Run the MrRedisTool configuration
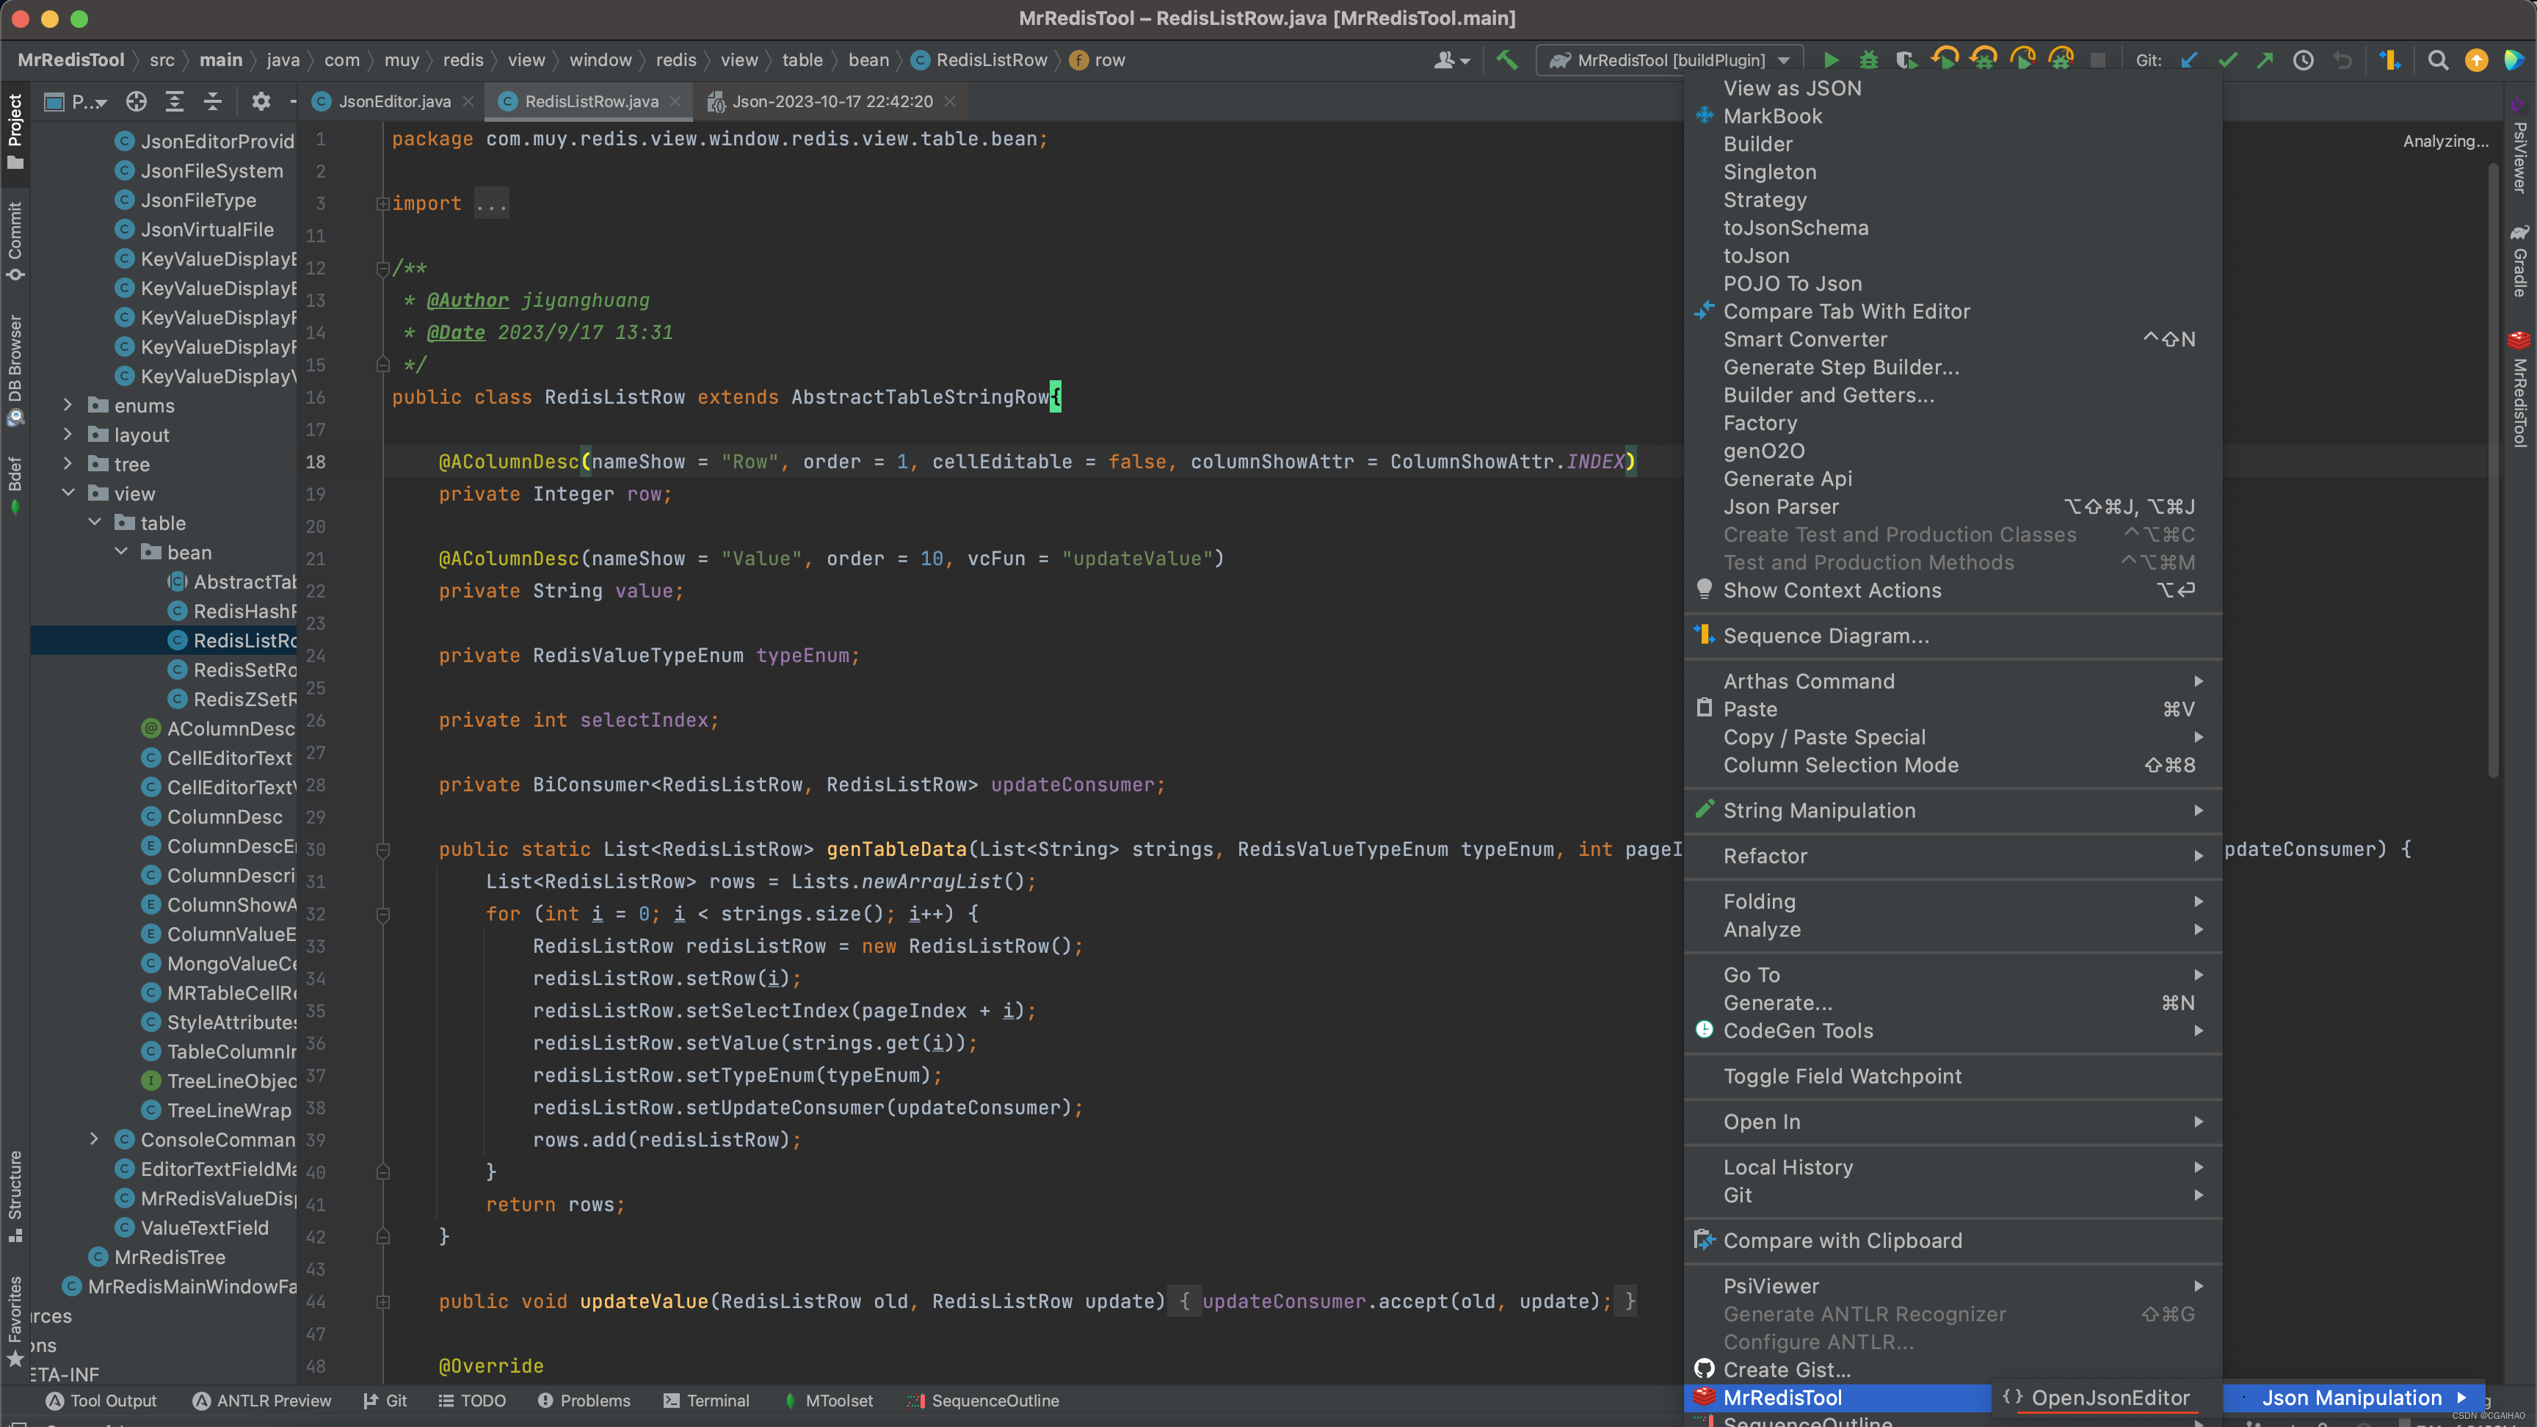This screenshot has width=2537, height=1427. (x=1830, y=60)
